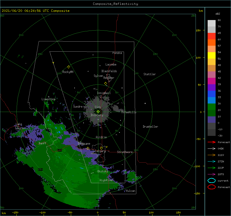The width and height of the screenshot is (231, 216).
Task: Click the dBZ legend heading
Action: click(x=218, y=14)
